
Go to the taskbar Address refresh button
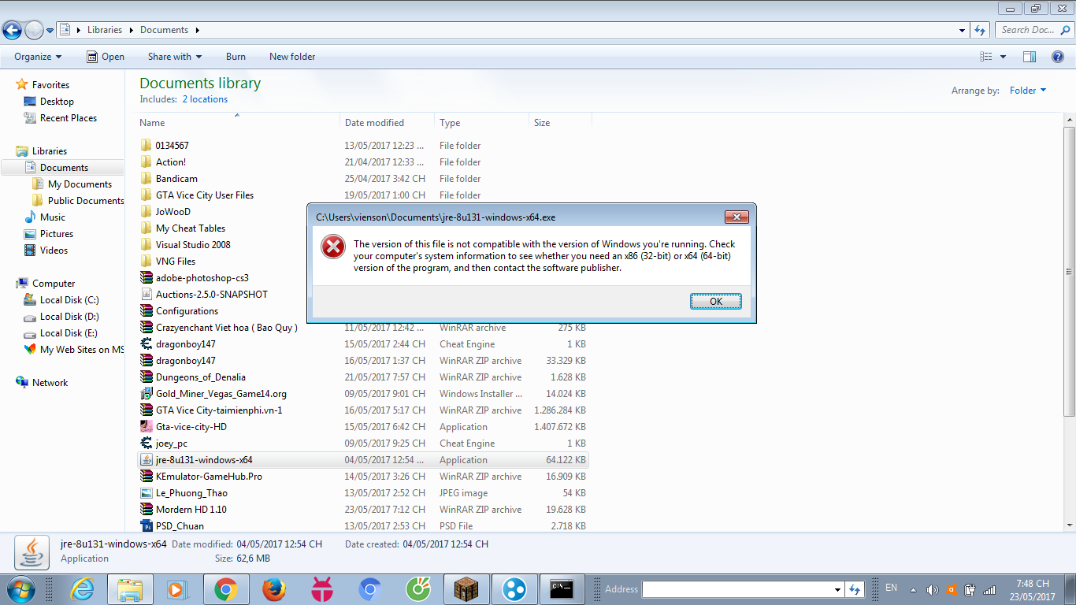(855, 589)
